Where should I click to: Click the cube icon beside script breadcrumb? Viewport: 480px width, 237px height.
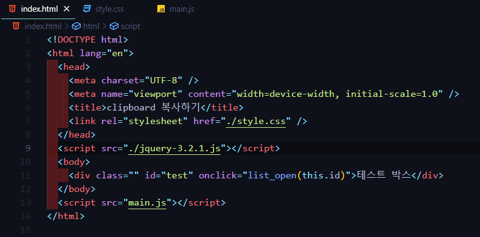[x=114, y=27]
